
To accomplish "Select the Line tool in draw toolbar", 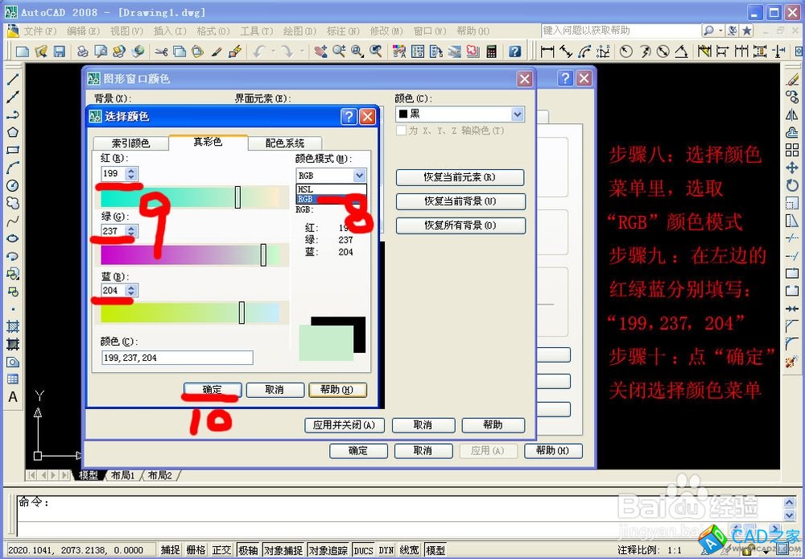I will point(13,80).
